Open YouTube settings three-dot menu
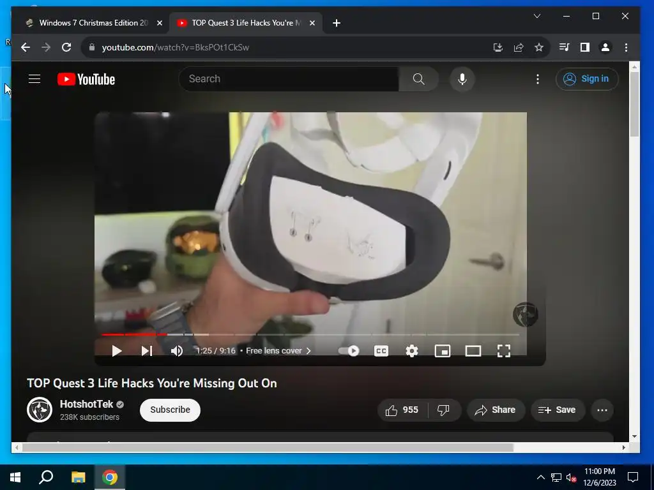The image size is (654, 490). tap(538, 78)
